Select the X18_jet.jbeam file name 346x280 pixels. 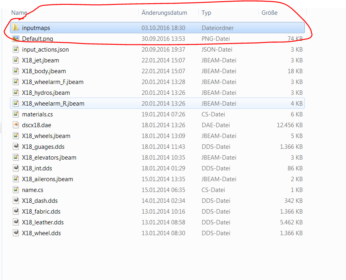40,60
